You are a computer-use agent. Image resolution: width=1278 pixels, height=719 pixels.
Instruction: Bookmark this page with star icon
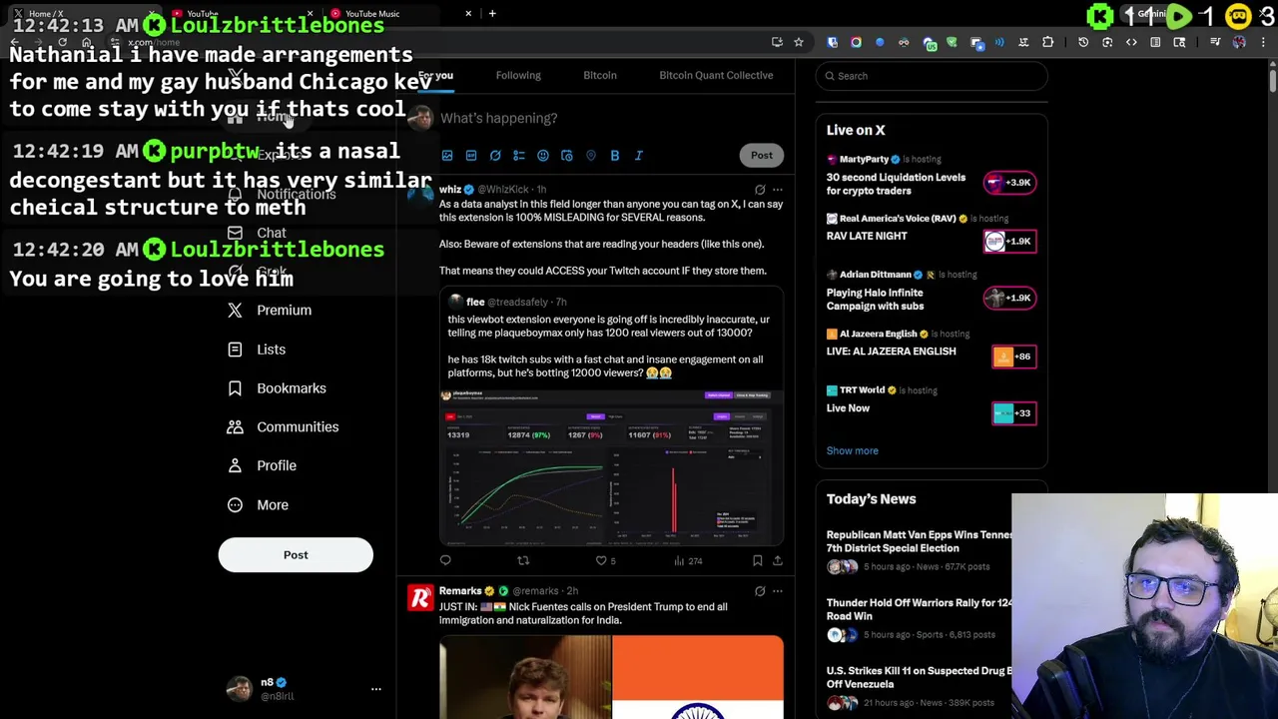coord(799,42)
